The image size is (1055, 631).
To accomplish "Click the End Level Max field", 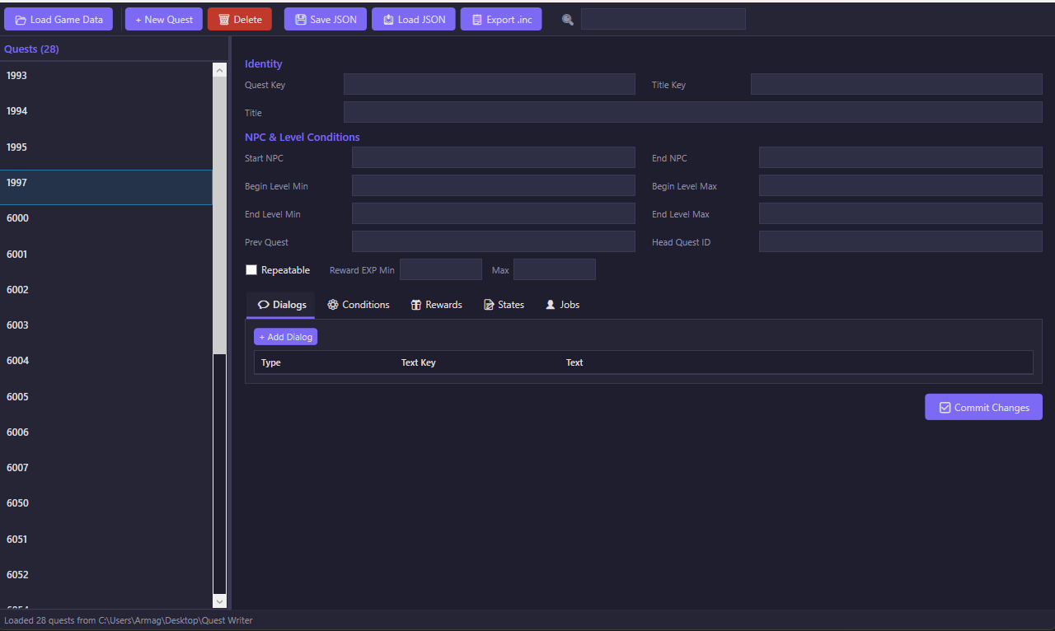I will [901, 213].
